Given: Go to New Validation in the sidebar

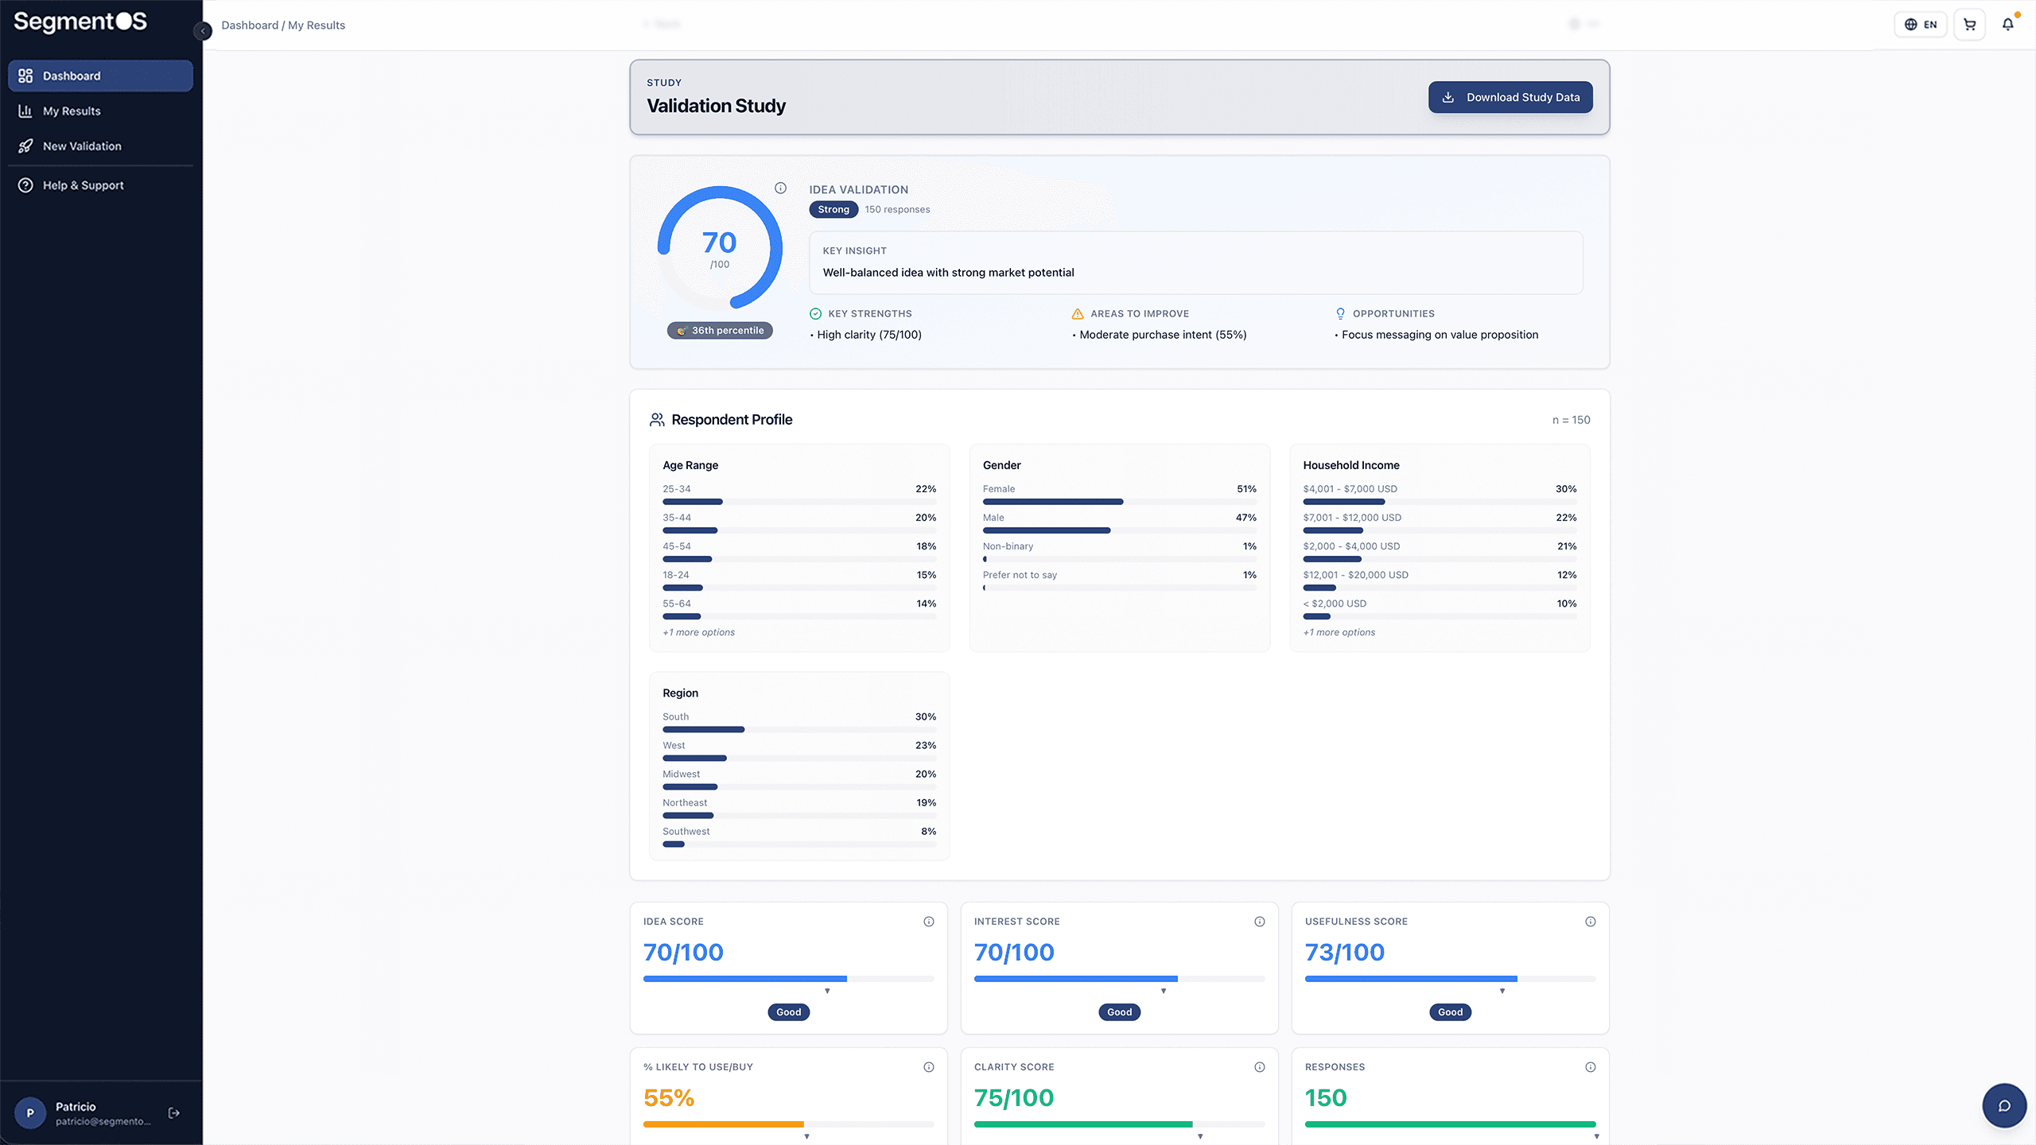Looking at the screenshot, I should (82, 146).
